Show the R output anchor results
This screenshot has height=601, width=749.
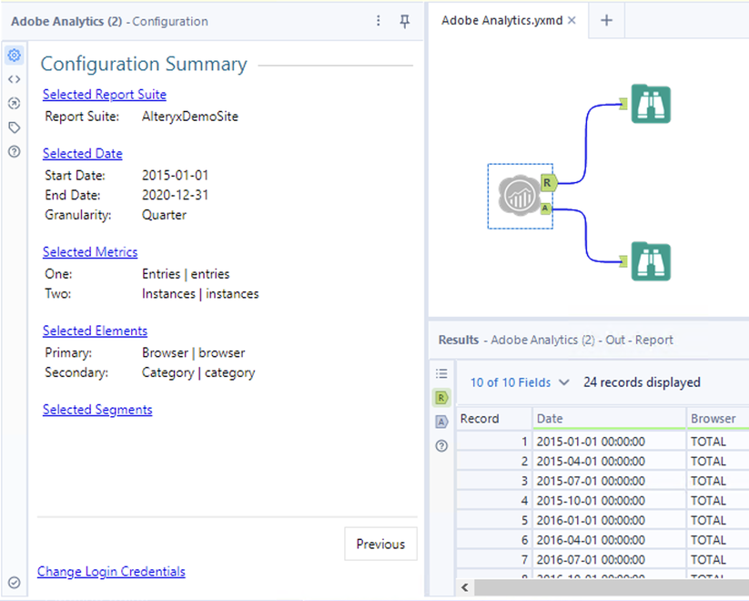pos(442,396)
